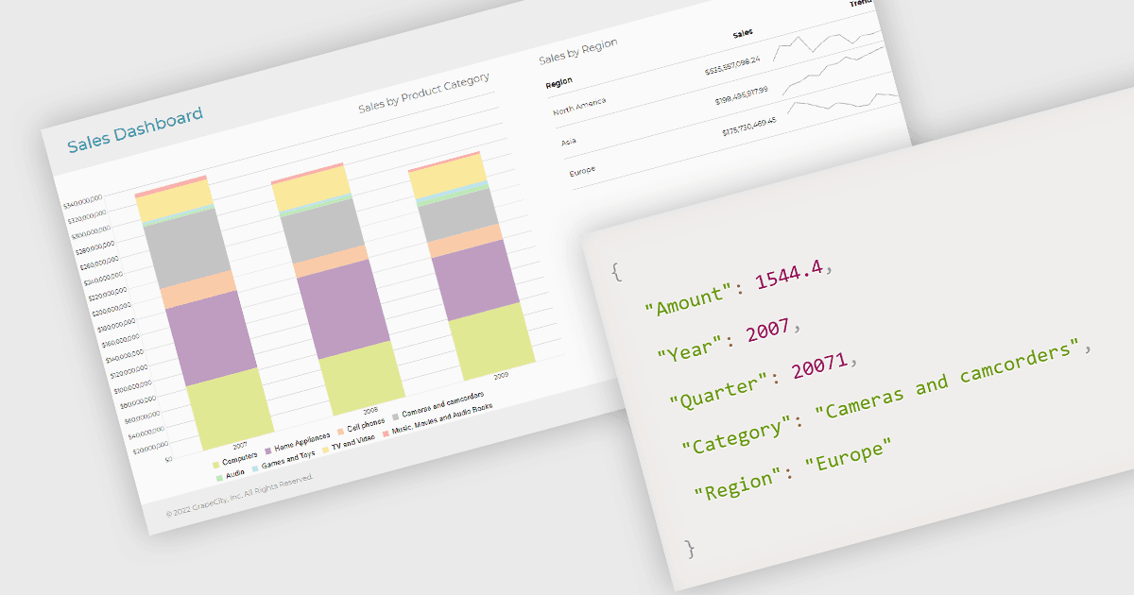The height and width of the screenshot is (595, 1134).
Task: Click the Sales column header
Action: (744, 34)
